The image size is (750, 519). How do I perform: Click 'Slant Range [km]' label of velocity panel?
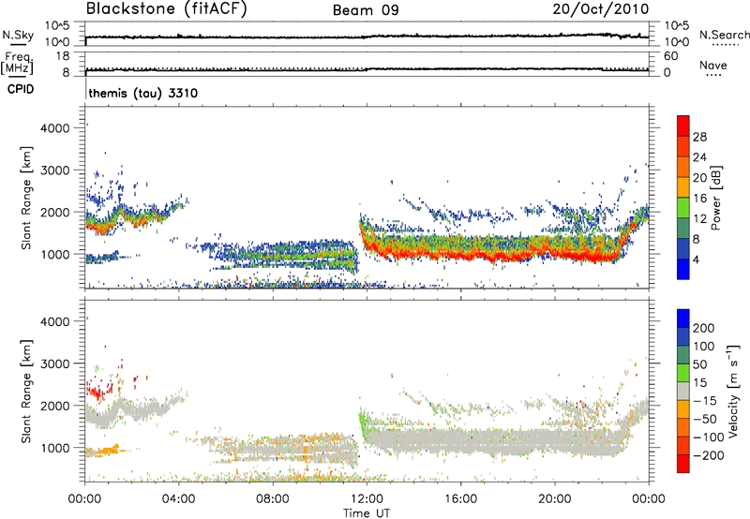click(26, 391)
